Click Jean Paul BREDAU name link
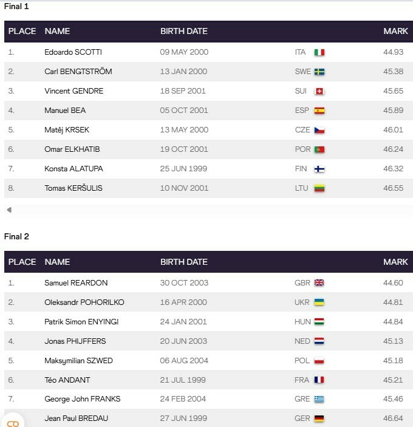This screenshot has width=413, height=427. [75, 418]
